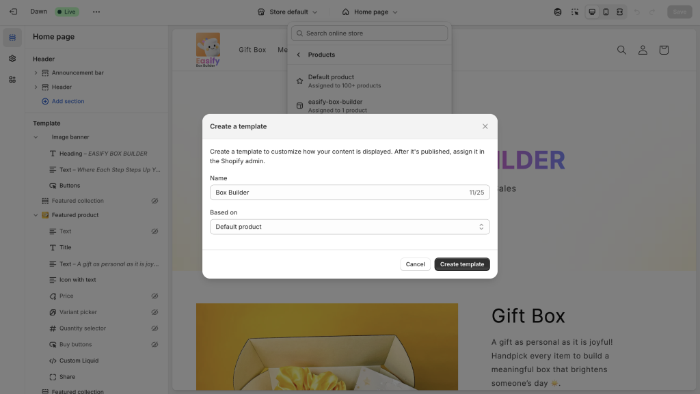Click the Create template button
Screen dimensions: 700x394
[461, 264]
